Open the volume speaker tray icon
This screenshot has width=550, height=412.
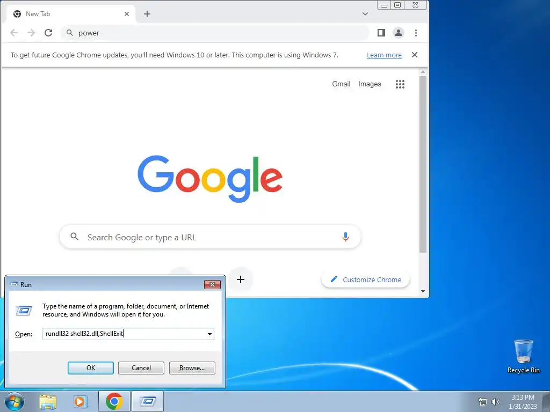click(496, 402)
